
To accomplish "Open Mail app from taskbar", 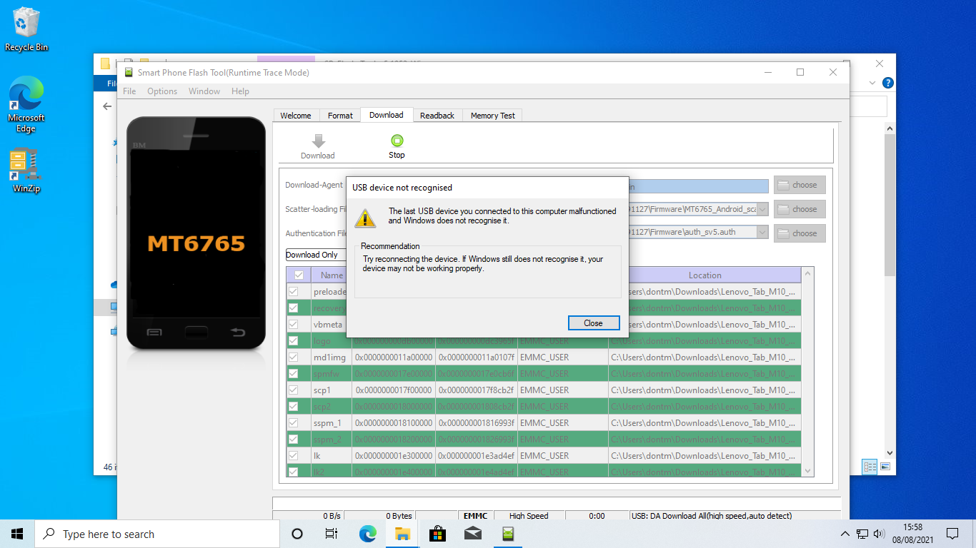I will (472, 534).
